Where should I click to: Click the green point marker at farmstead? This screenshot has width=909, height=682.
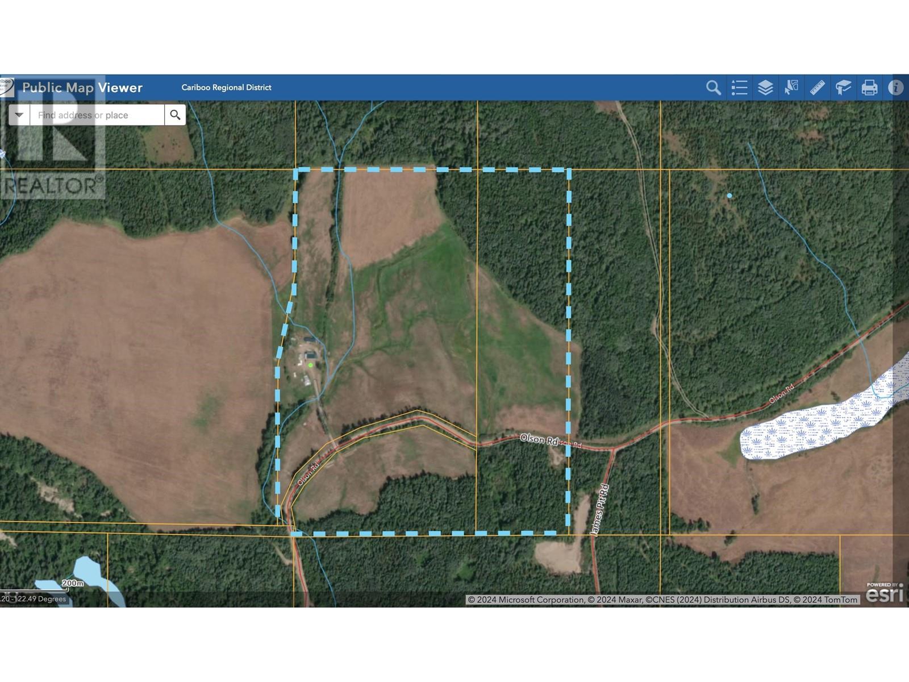tap(310, 365)
